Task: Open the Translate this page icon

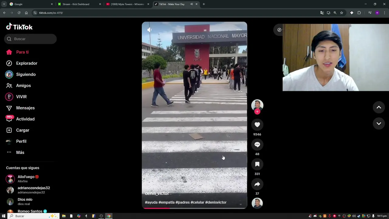Action: coord(322,13)
